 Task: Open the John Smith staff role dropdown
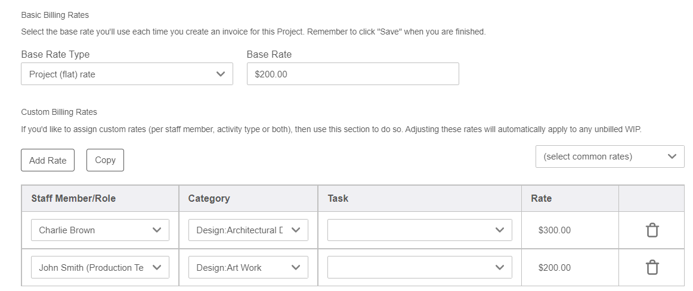100,268
